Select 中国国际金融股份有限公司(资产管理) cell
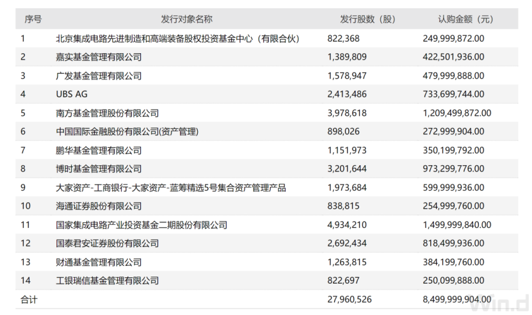 coord(127,131)
